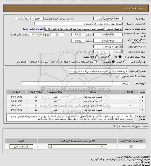The width and height of the screenshot is (151, 166).
Task: Click the response deadline time 09:00 field
Action: pos(78,35)
